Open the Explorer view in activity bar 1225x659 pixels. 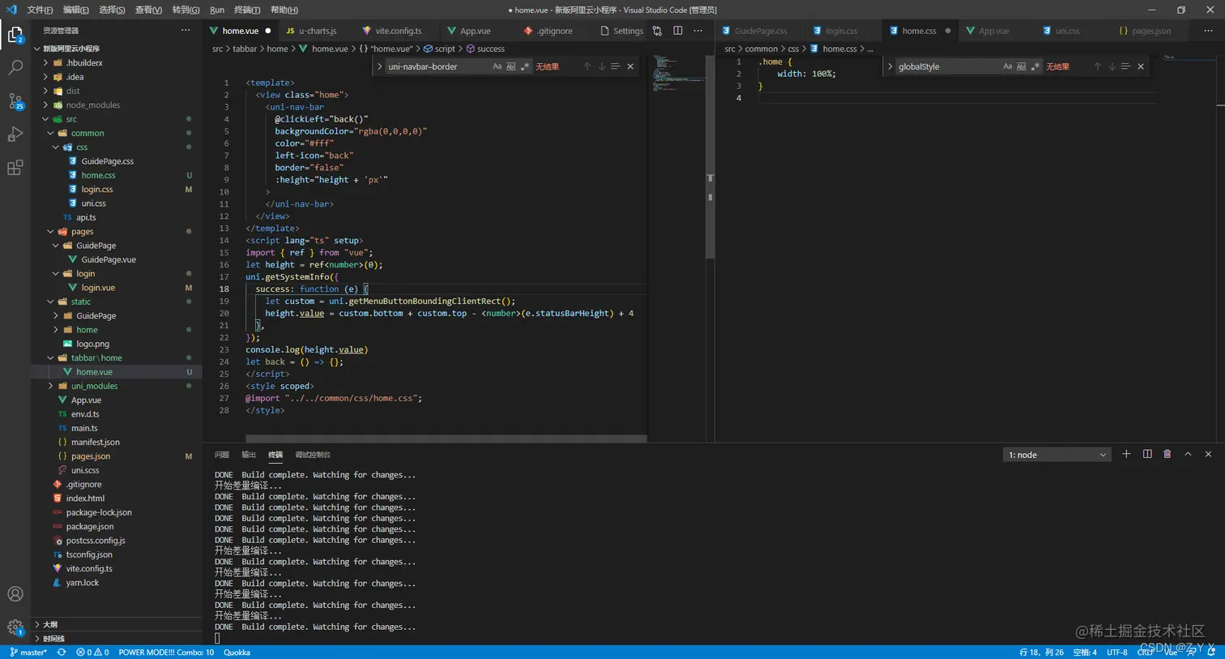point(15,35)
